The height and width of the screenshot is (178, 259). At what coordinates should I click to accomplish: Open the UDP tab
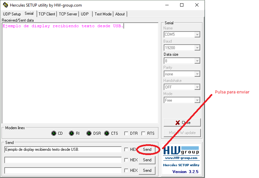point(85,14)
